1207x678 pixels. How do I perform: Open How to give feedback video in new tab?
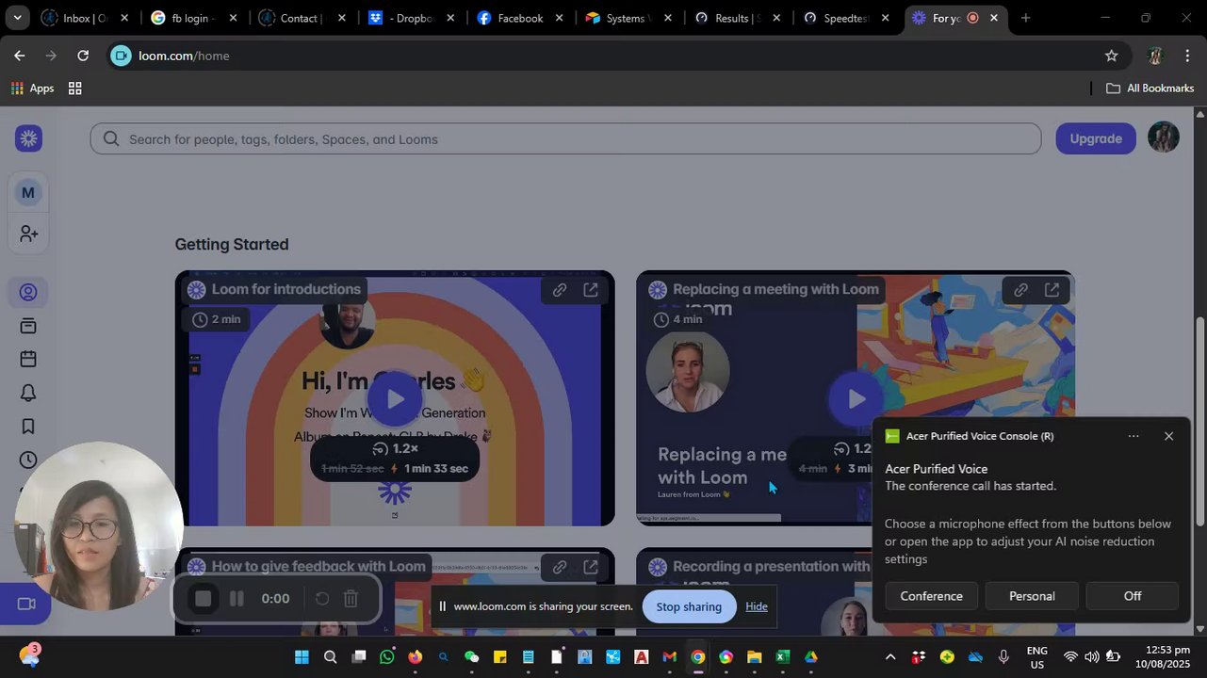tap(591, 567)
